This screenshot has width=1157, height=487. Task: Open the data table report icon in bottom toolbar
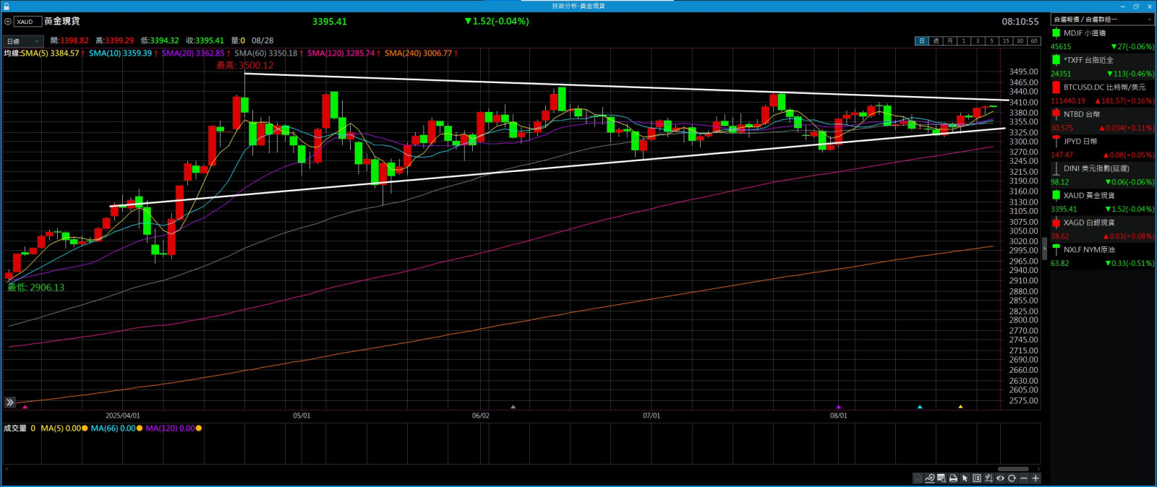[918, 478]
